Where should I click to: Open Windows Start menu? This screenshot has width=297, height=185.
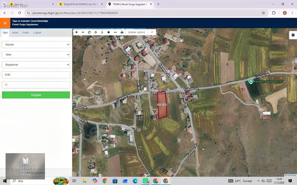pyautogui.click(x=5, y=181)
